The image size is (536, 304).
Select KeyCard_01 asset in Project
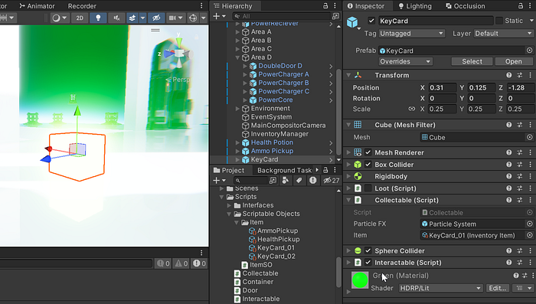[x=276, y=247]
